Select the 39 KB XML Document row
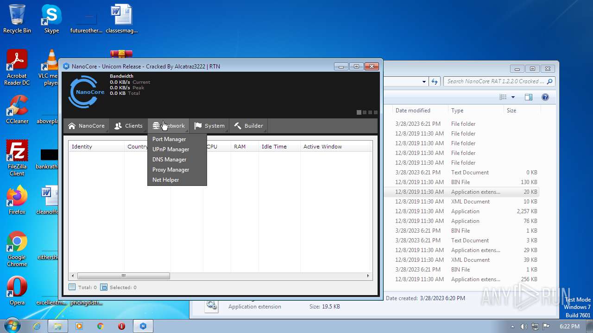 (461, 260)
